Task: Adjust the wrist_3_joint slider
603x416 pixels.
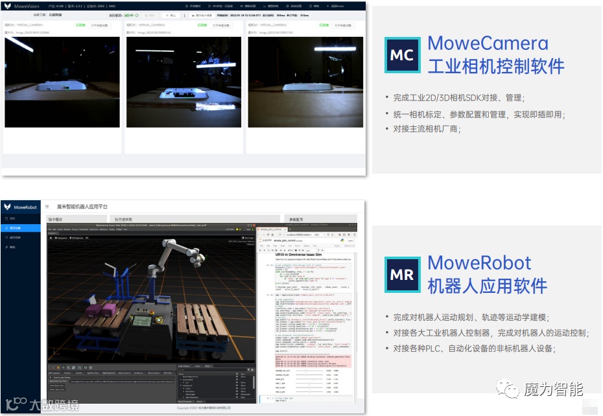Action: click(x=309, y=392)
